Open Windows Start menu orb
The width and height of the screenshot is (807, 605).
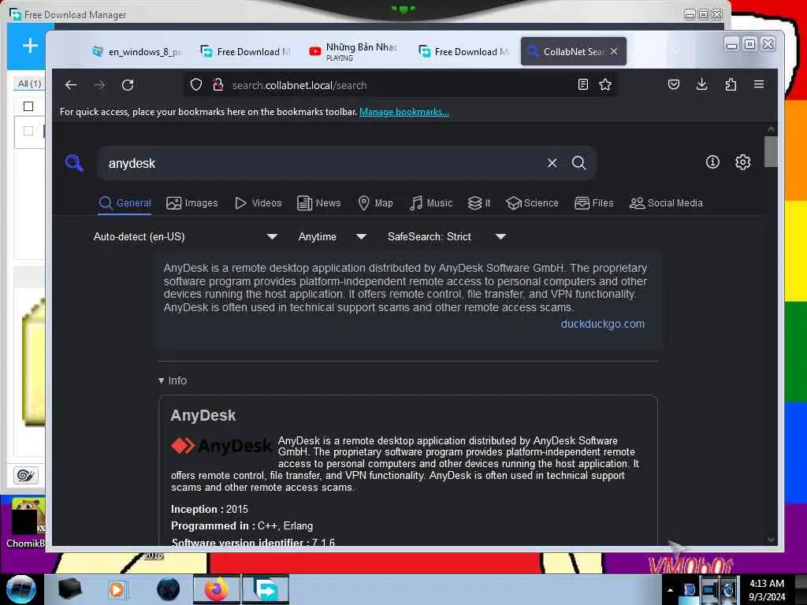[21, 589]
